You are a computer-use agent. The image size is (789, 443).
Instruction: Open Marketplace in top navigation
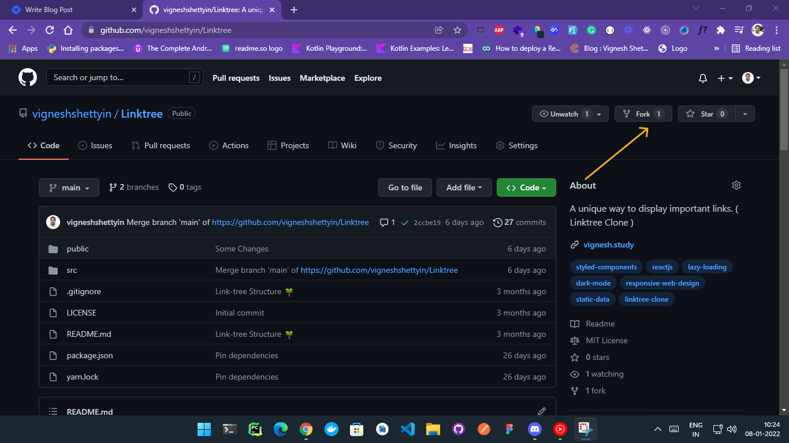click(322, 78)
